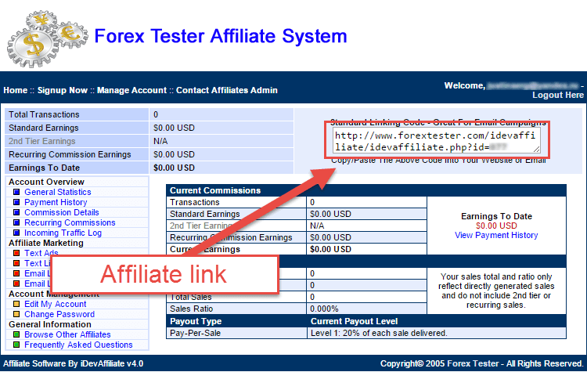
Task: Click the red bullet beside Text Ads
Action: click(16, 253)
